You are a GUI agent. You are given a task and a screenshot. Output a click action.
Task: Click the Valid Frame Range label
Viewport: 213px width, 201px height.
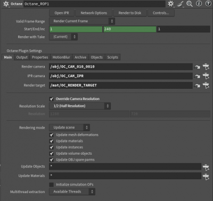click(x=30, y=21)
